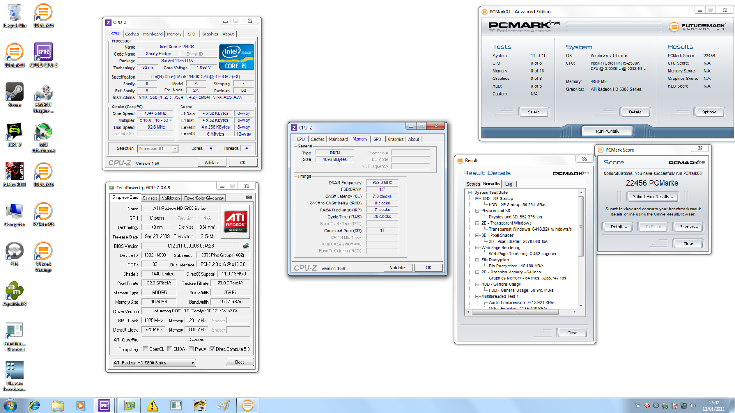Open the PowerColor Giveaway tab in GPU-Z
The height and width of the screenshot is (413, 735).
point(204,198)
